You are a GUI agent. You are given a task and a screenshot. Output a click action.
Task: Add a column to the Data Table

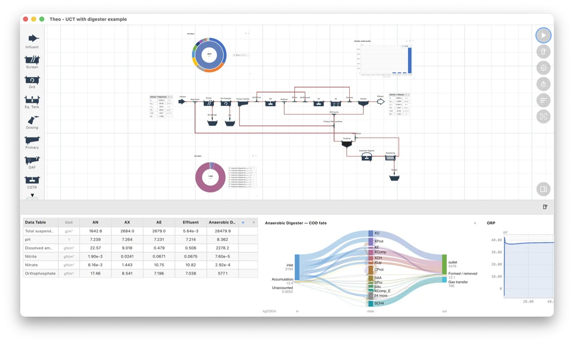(243, 223)
